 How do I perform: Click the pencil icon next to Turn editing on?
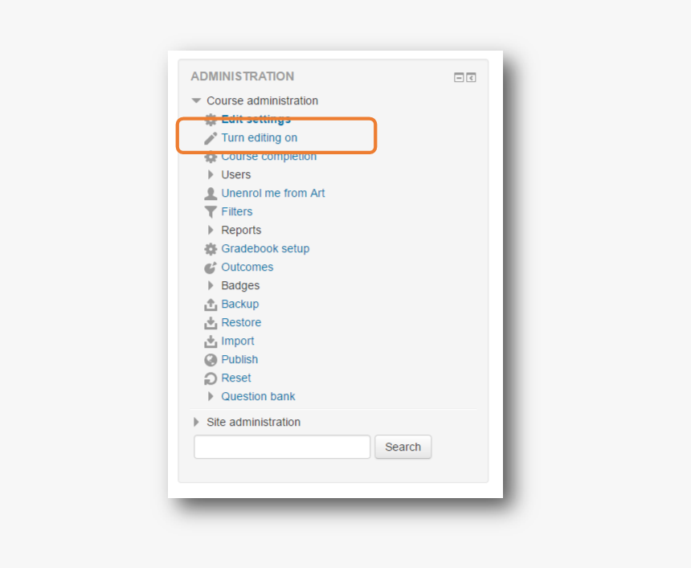click(211, 137)
